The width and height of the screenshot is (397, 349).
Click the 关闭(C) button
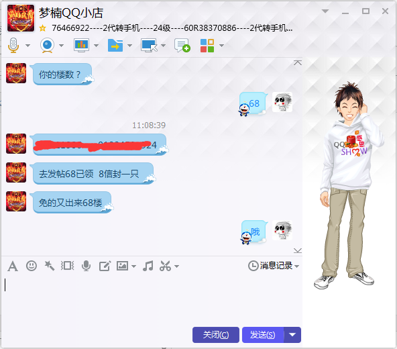point(216,335)
